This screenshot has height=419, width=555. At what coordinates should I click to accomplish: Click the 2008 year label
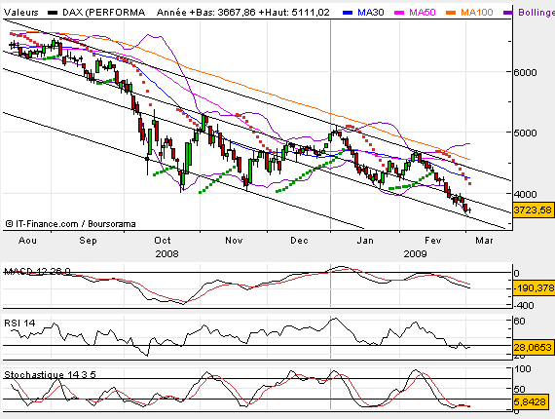point(166,254)
